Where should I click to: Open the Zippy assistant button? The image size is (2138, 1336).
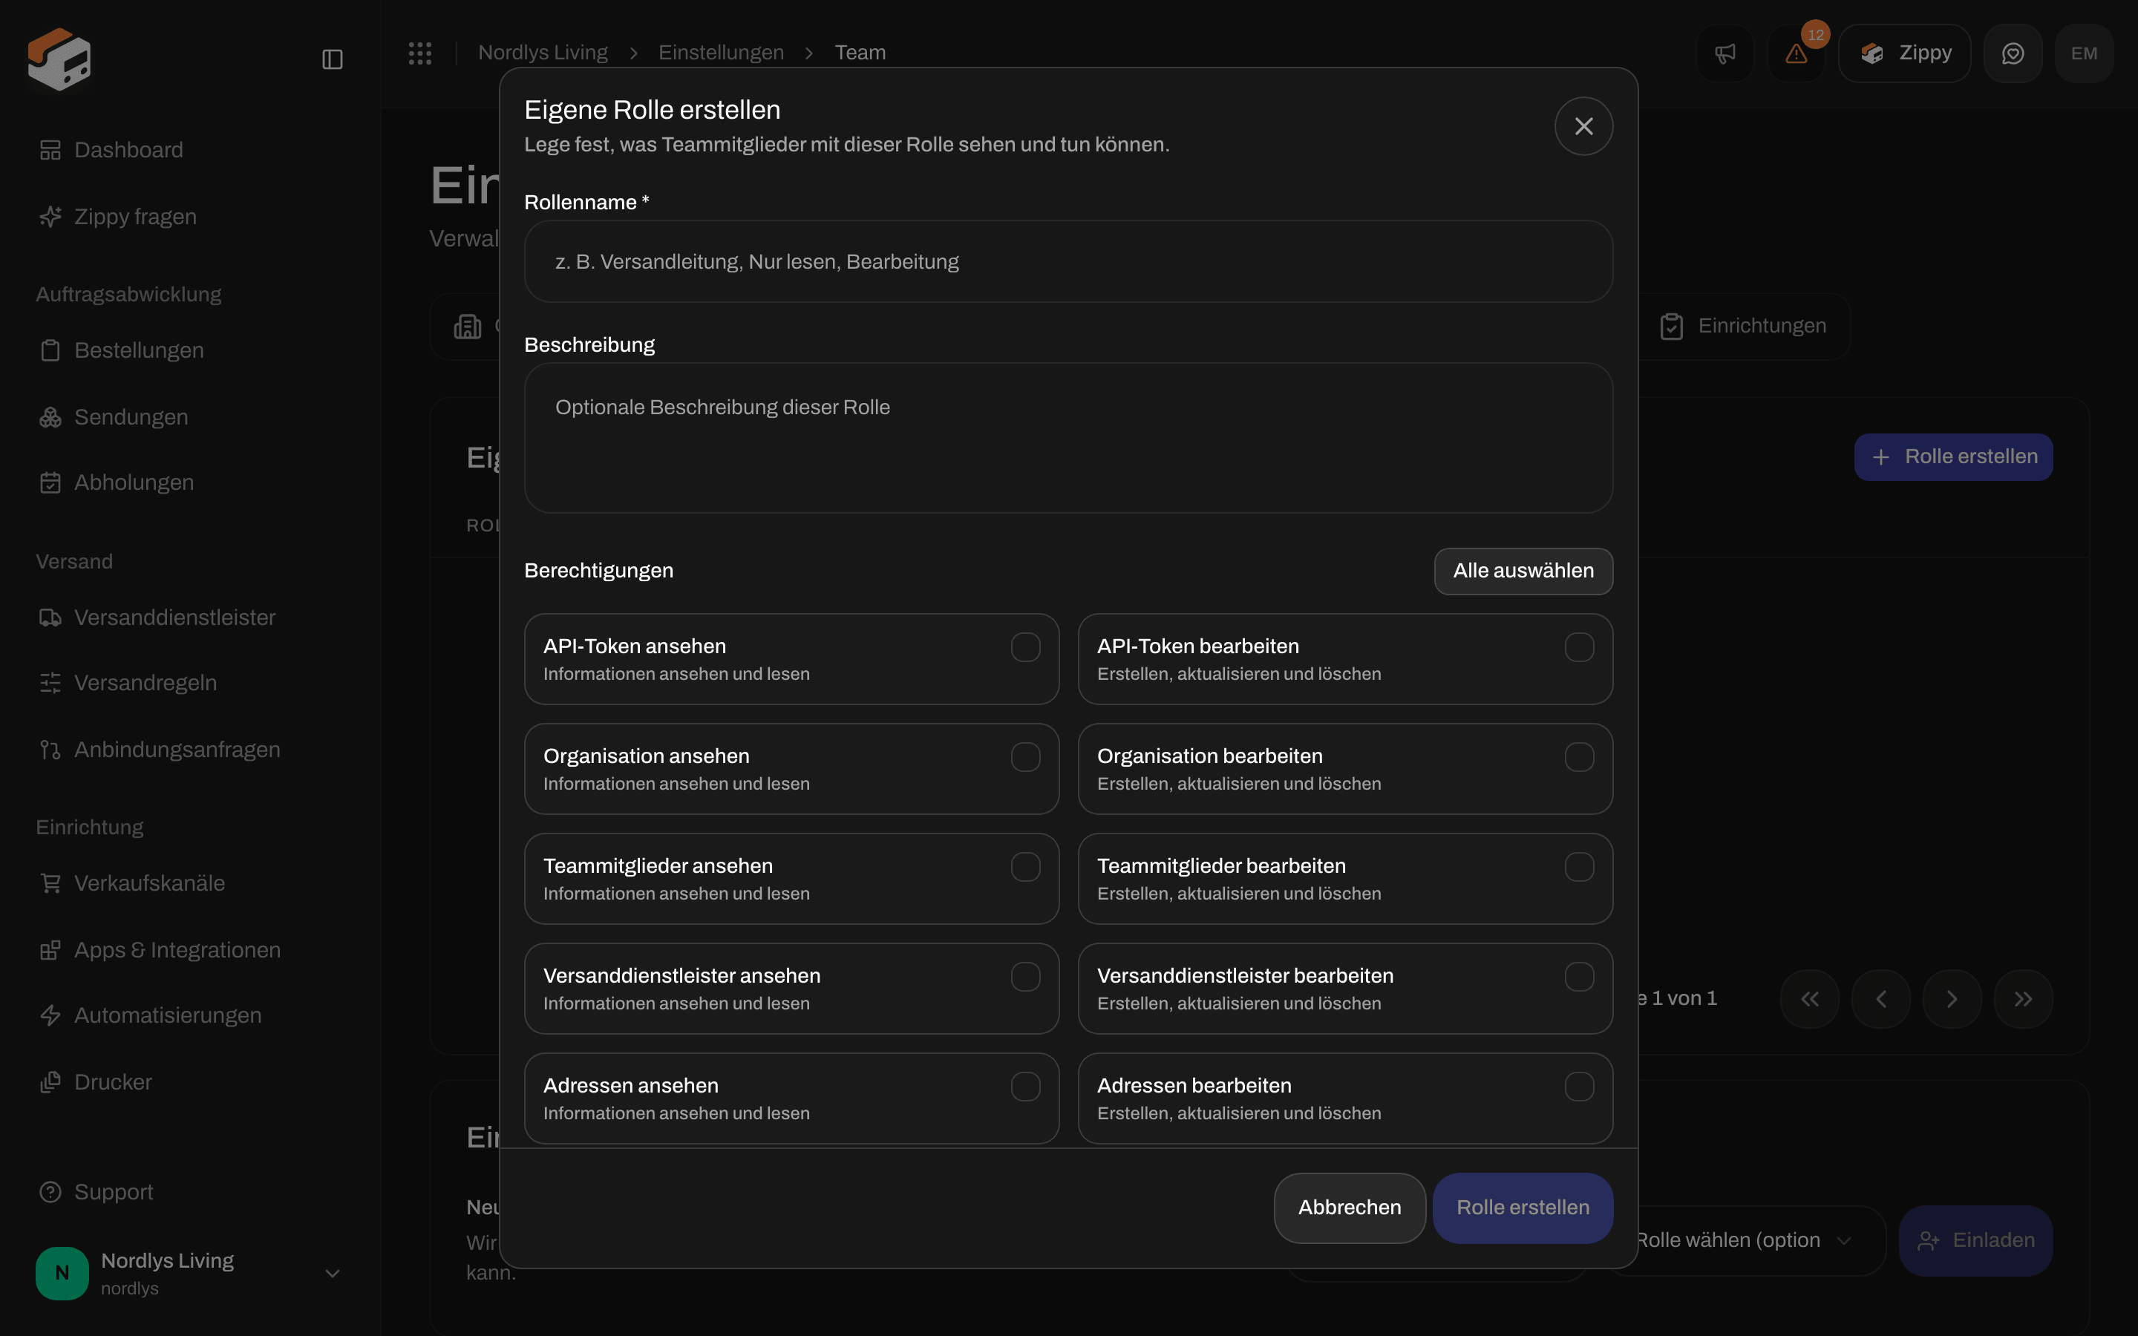click(1904, 53)
